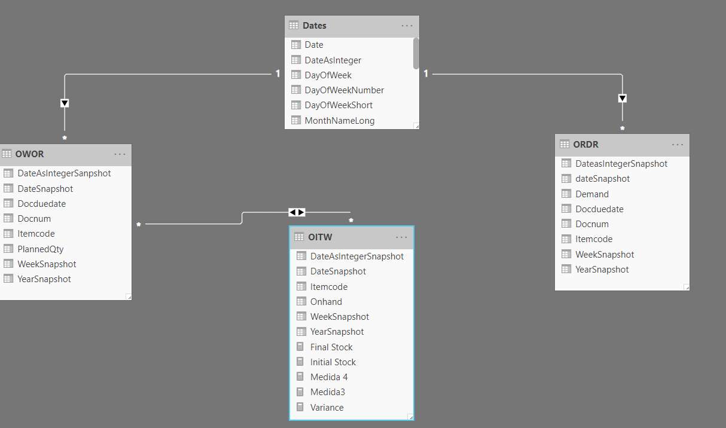Select the DayOfWeek field in Dates

tap(352, 75)
